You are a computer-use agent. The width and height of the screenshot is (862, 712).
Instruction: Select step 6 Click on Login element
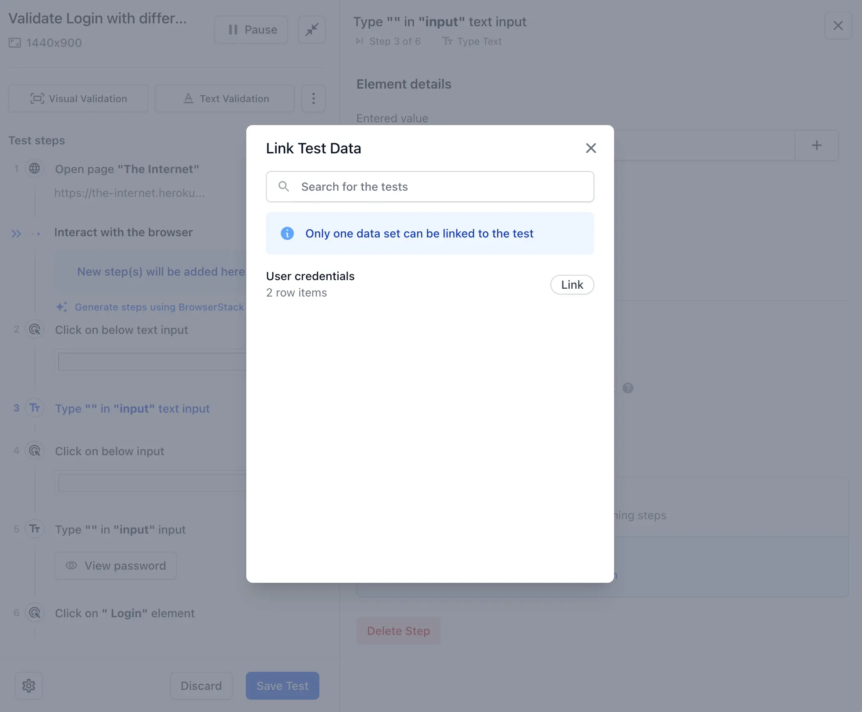pos(125,613)
